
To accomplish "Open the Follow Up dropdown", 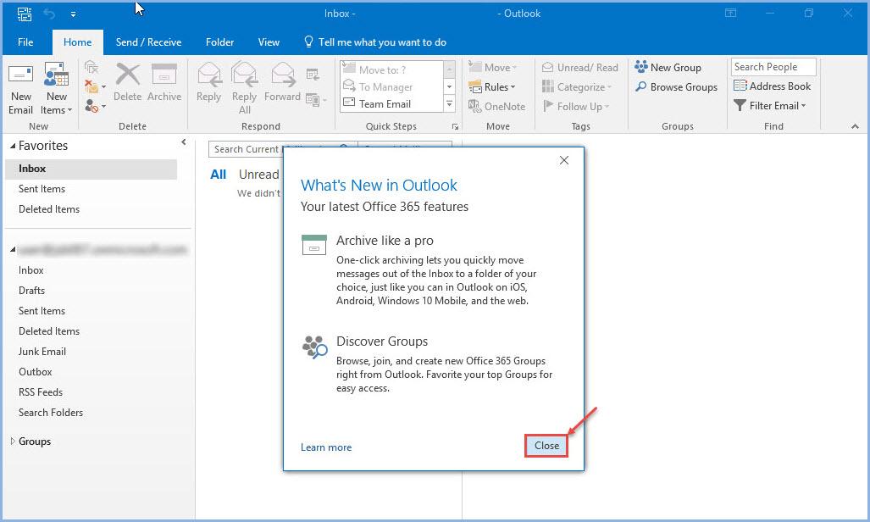I will [x=575, y=106].
